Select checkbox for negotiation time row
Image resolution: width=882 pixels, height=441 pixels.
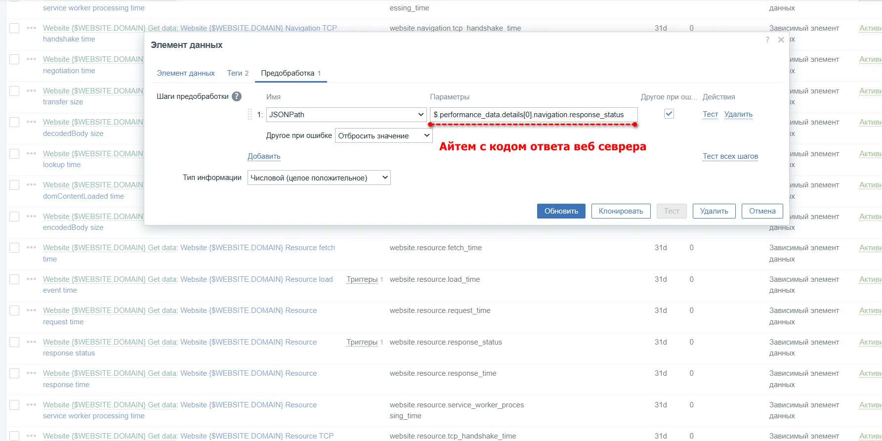pyautogui.click(x=15, y=59)
